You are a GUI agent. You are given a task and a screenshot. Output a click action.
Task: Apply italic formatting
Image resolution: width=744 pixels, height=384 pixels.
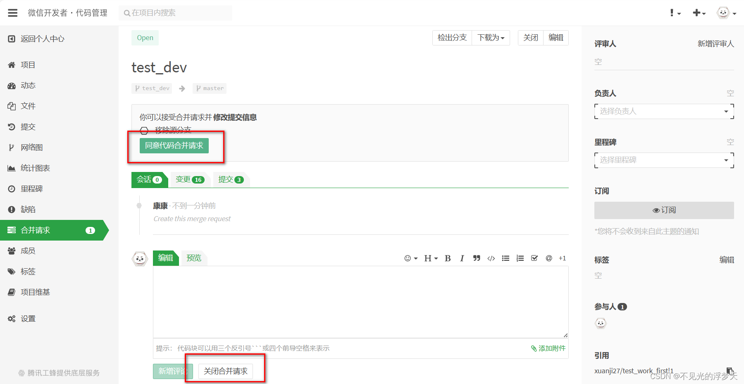point(462,258)
